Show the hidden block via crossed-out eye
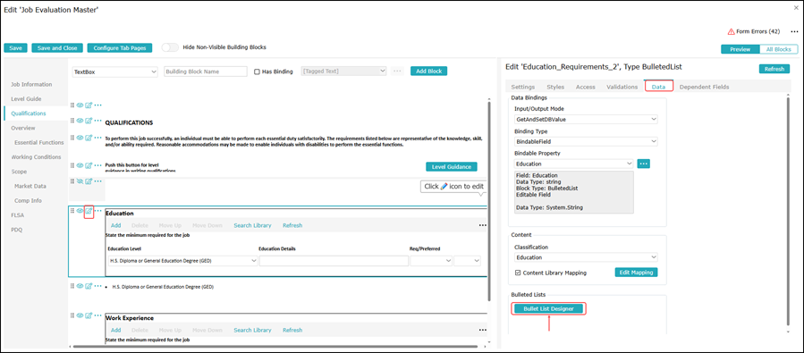 [x=80, y=181]
